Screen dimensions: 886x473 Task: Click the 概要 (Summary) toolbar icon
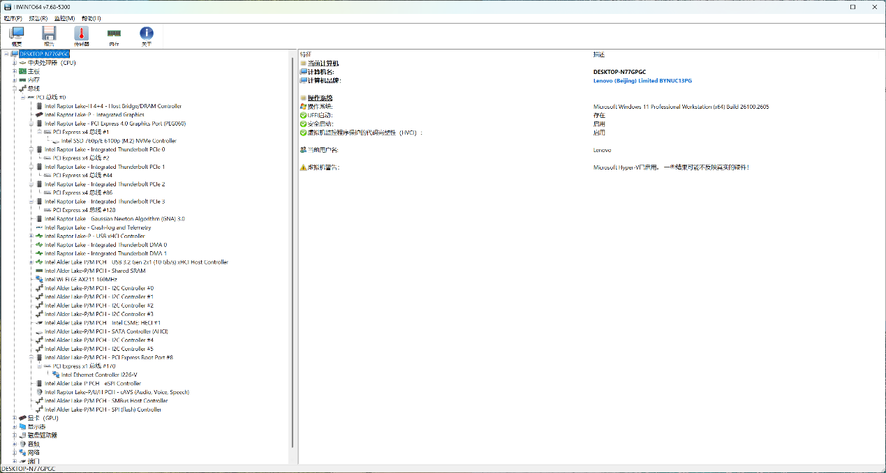tap(17, 34)
